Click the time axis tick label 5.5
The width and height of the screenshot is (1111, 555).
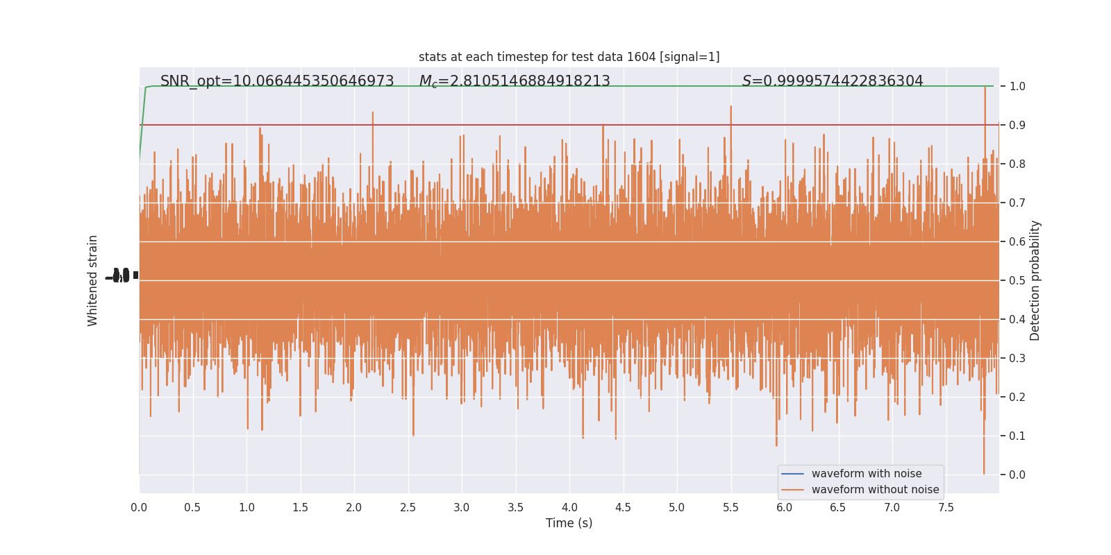point(731,507)
